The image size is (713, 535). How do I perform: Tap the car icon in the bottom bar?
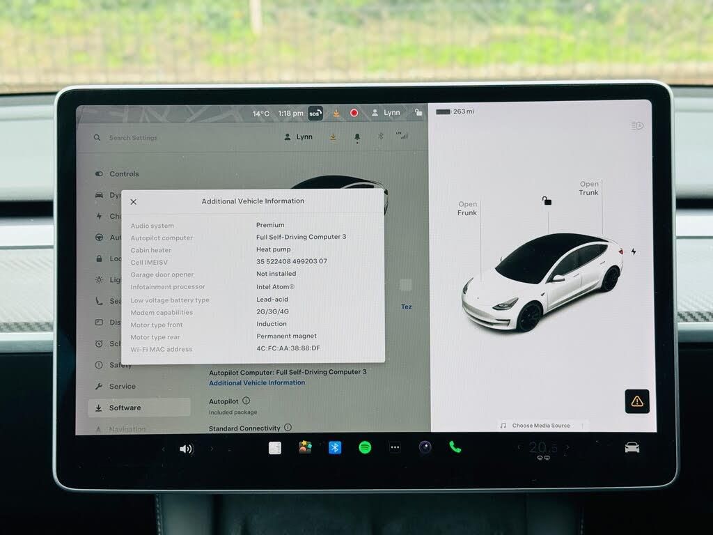632,448
